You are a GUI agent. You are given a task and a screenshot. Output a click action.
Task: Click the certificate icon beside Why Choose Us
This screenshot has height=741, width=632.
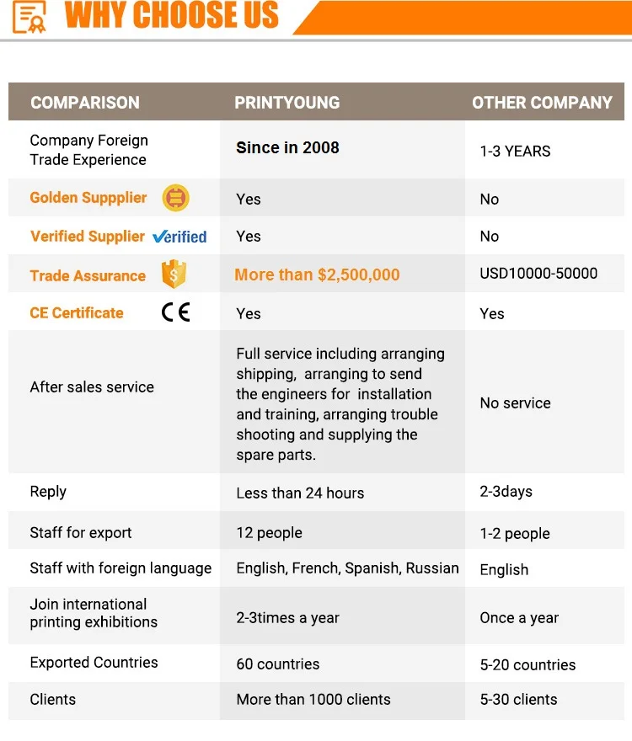29,17
